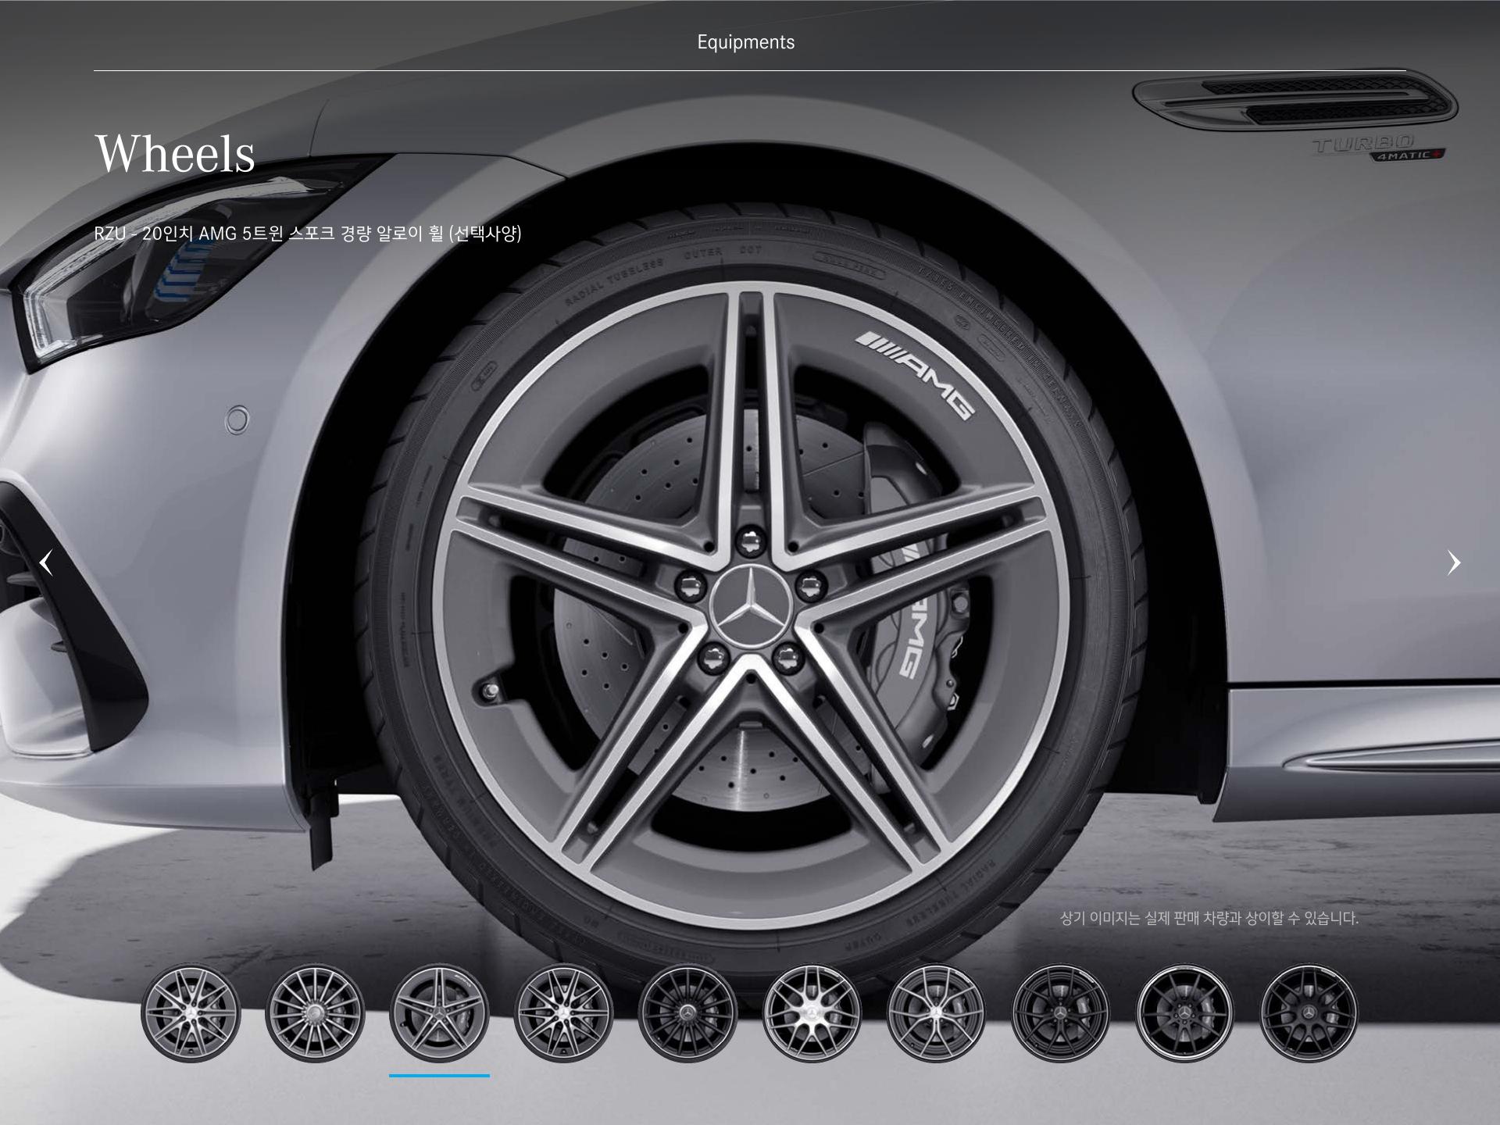Select the seventh wheel thumbnail in the row
The image size is (1500, 1125).
pyautogui.click(x=936, y=1013)
